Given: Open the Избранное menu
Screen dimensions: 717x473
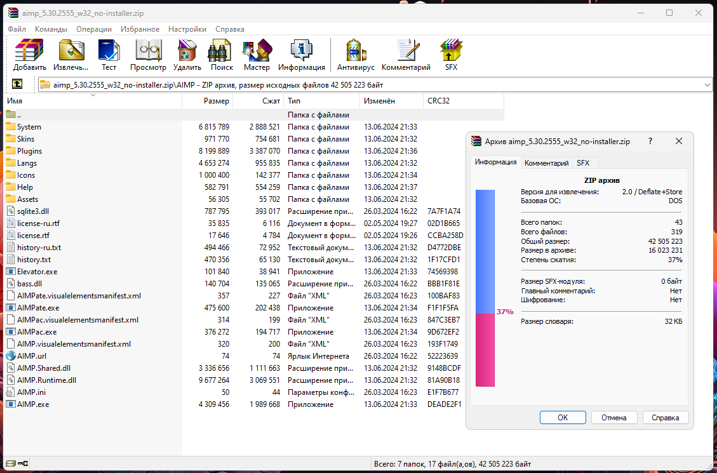Looking at the screenshot, I should [x=140, y=29].
